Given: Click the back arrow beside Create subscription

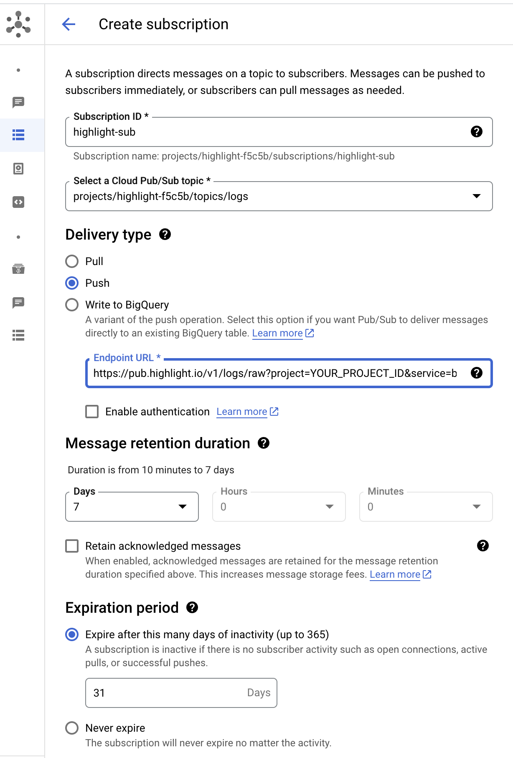Looking at the screenshot, I should coord(69,24).
